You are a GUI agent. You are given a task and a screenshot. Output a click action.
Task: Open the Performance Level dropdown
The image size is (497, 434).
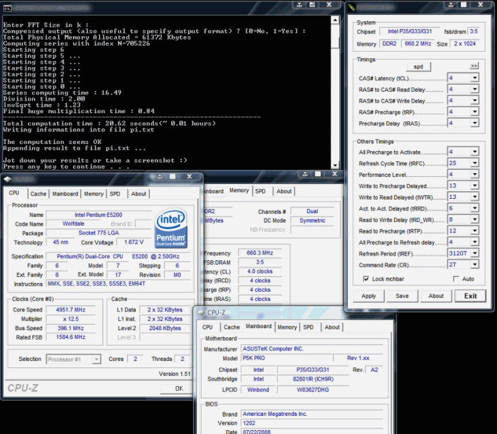(x=474, y=174)
